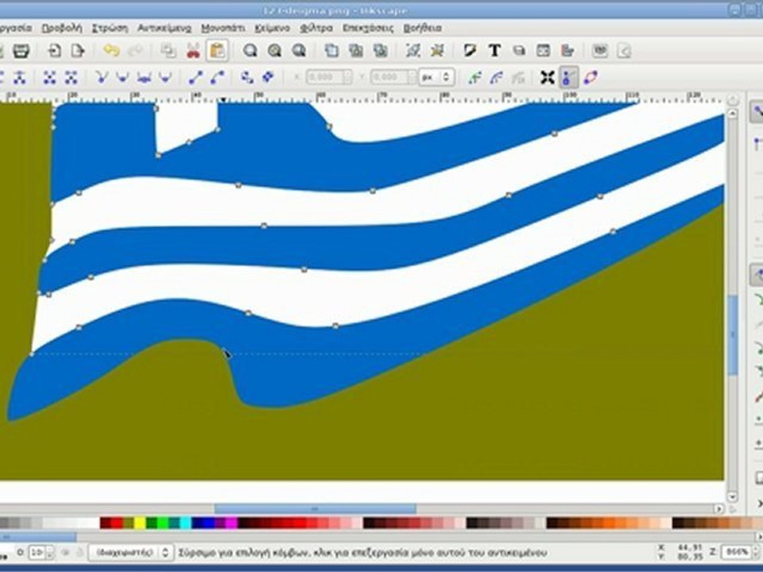The width and height of the screenshot is (763, 572).
Task: Open the Αντικείμενο (Object) menu
Action: coord(165,29)
